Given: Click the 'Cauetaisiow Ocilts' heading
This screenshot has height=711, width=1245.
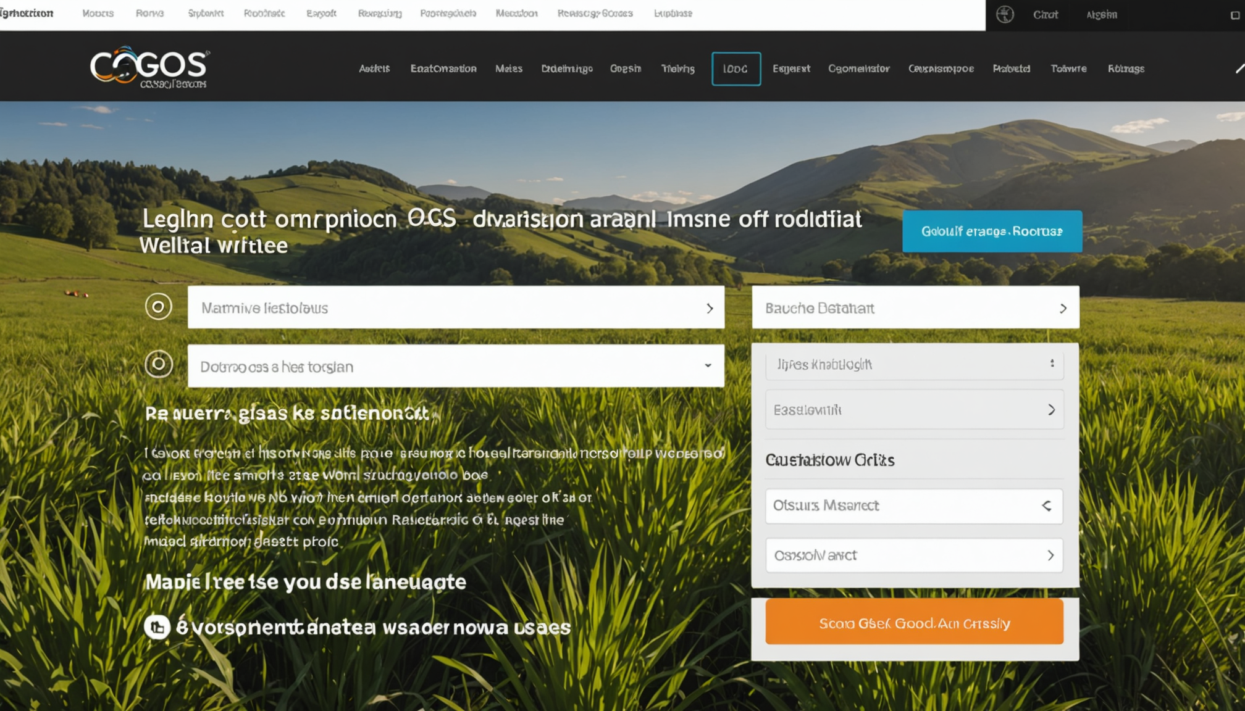Looking at the screenshot, I should click(x=829, y=460).
